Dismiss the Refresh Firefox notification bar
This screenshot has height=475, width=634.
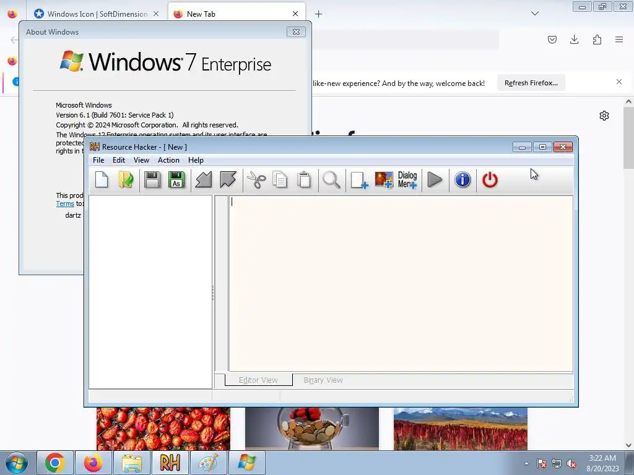point(619,82)
